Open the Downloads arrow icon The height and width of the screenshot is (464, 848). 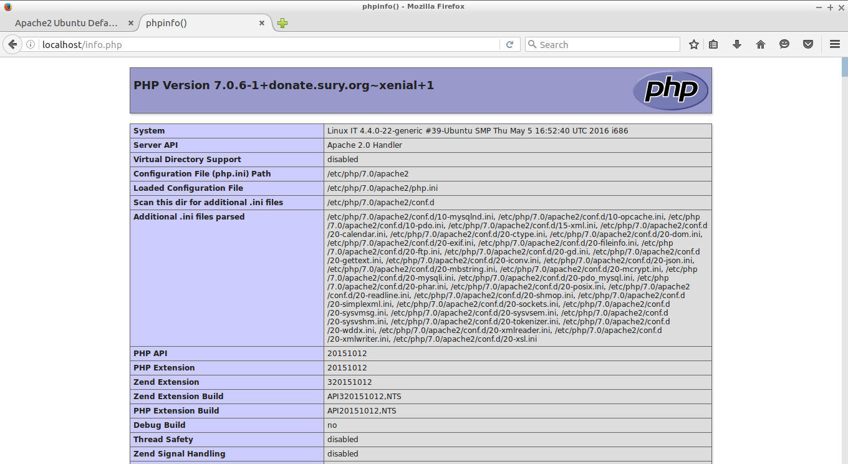coord(737,44)
